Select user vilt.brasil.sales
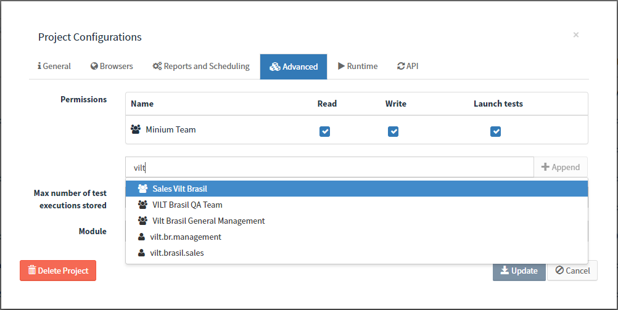 (x=356, y=253)
